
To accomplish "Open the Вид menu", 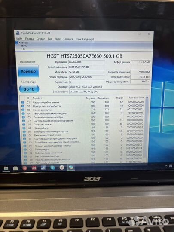I will (x=50, y=39).
